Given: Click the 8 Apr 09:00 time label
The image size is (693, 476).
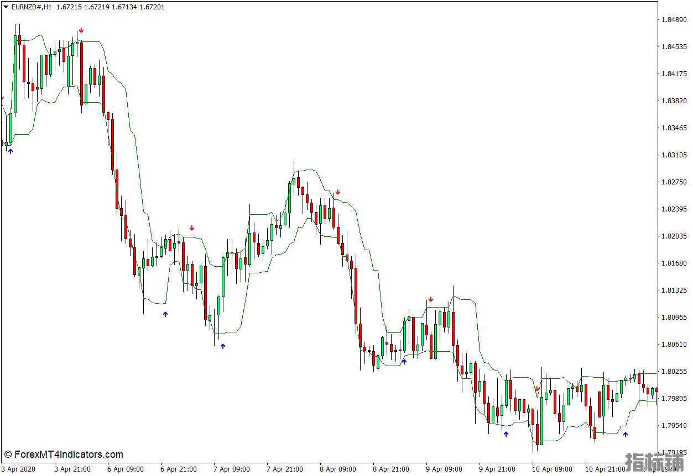Looking at the screenshot, I should pyautogui.click(x=338, y=469).
